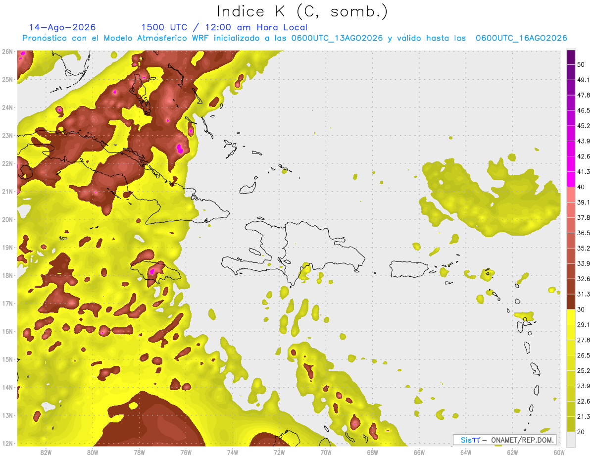
Task: Click the "0600UTC_13AGO2026" initialization time
Action: (337, 38)
